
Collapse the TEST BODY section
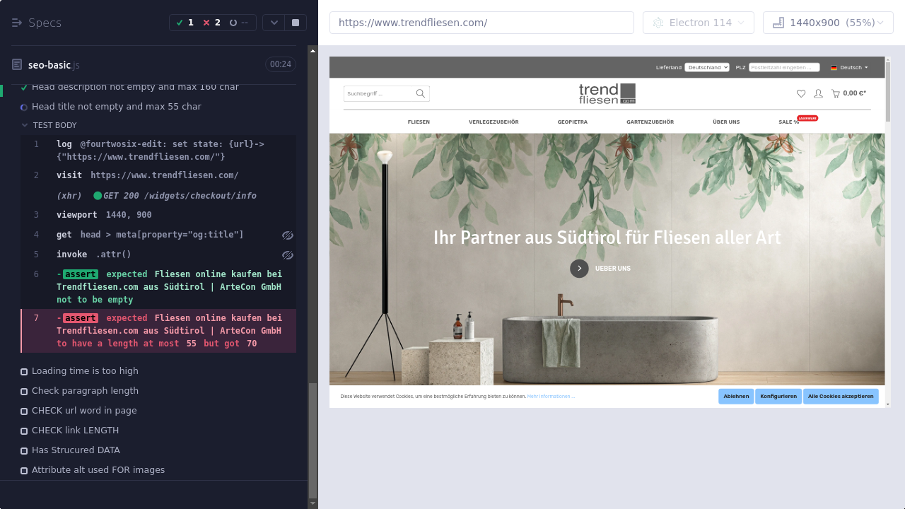click(49, 125)
